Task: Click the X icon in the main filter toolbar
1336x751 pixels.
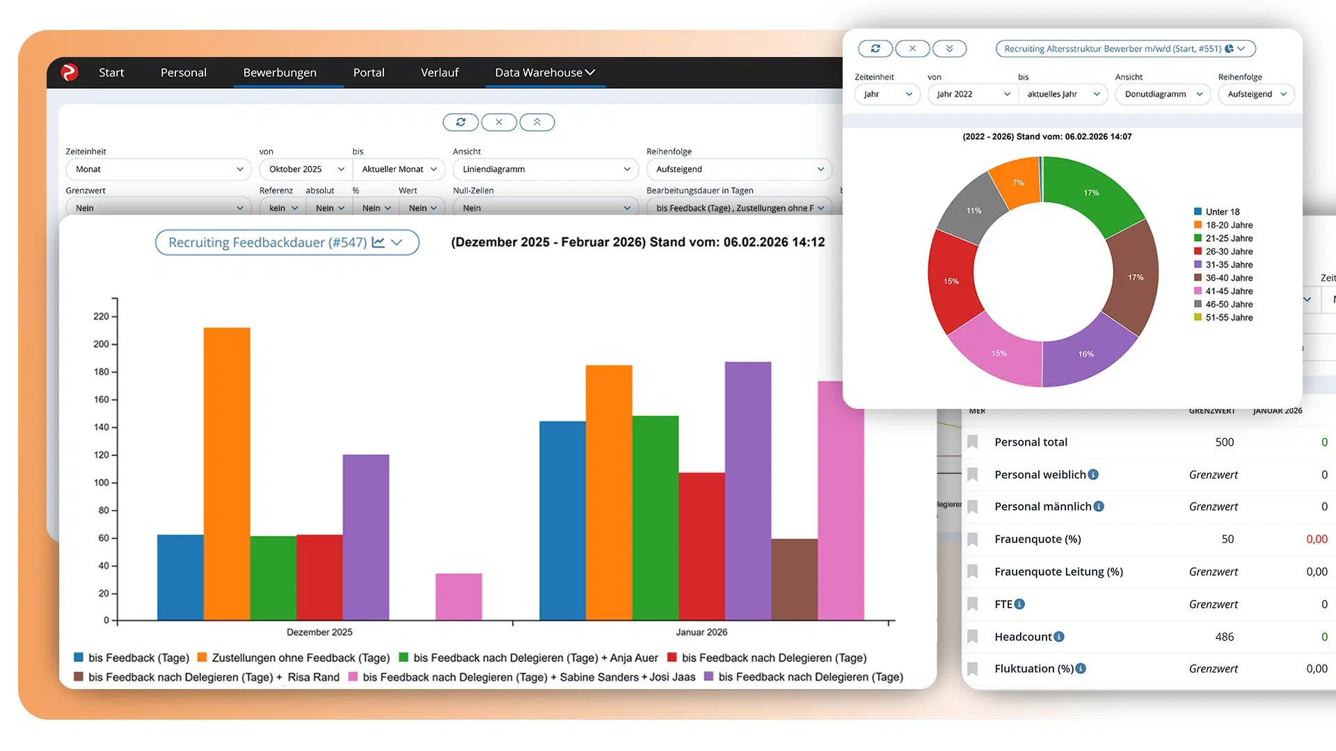Action: (x=499, y=122)
